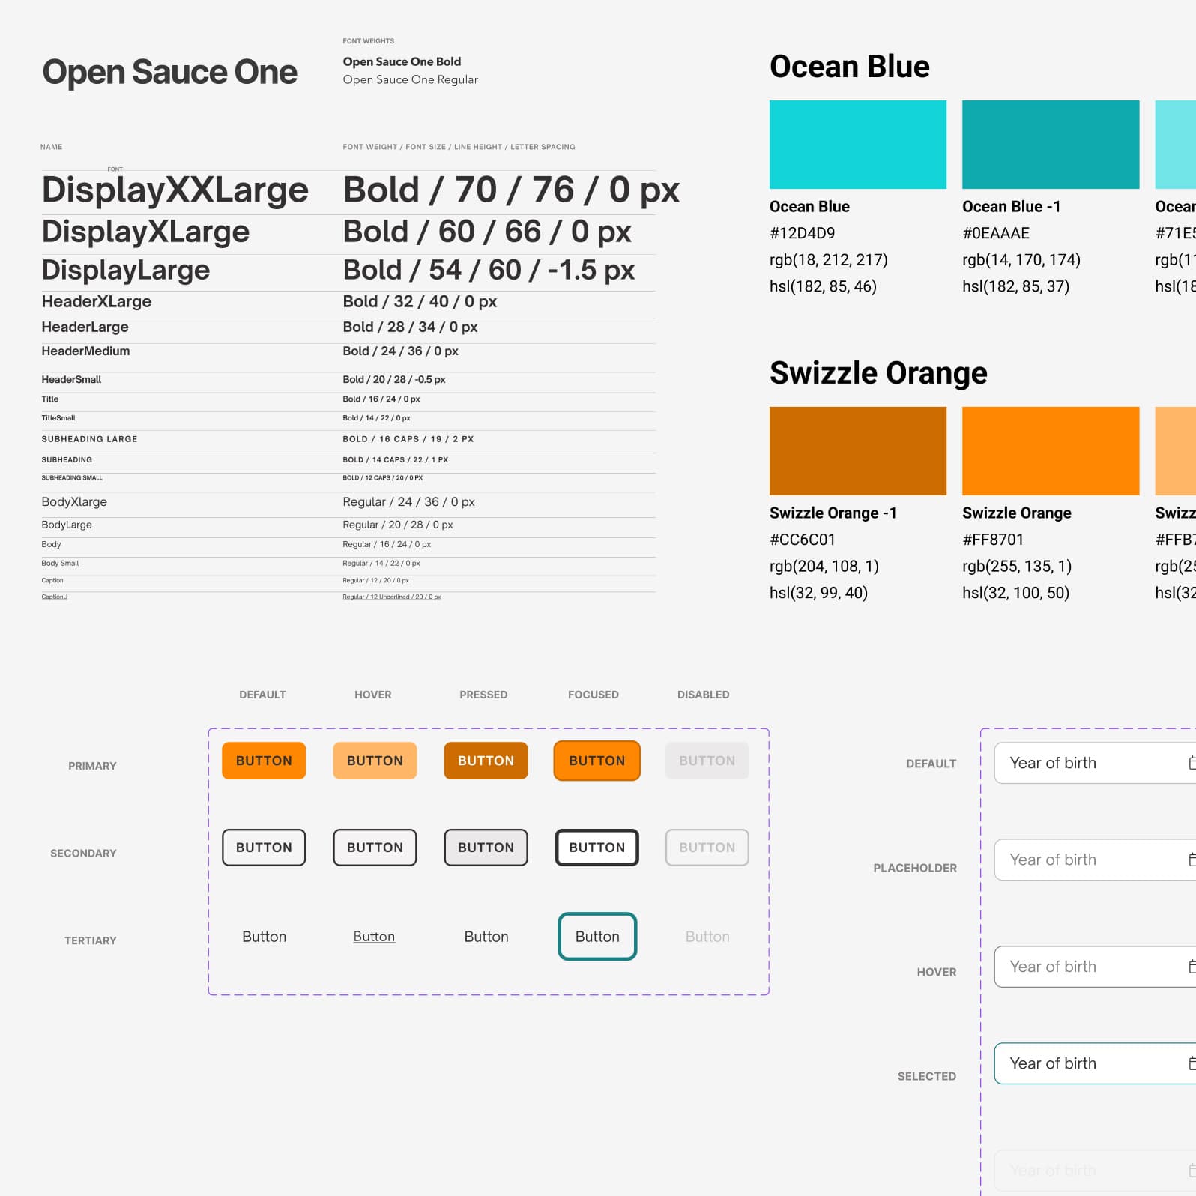Click calendar icon in default Year of birth field
The image size is (1196, 1196).
1192,763
